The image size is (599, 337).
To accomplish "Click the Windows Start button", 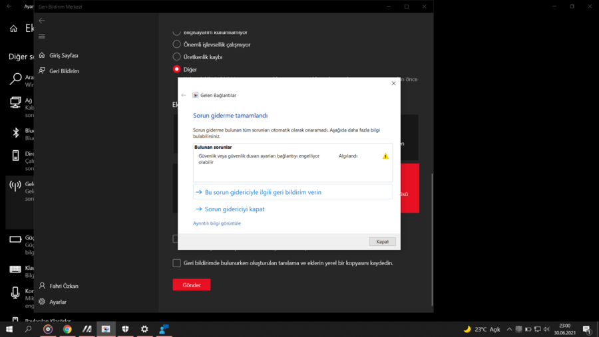I will point(9,329).
